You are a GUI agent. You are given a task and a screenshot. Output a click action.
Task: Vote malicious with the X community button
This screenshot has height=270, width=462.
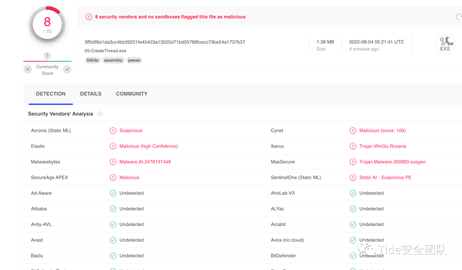click(x=28, y=69)
